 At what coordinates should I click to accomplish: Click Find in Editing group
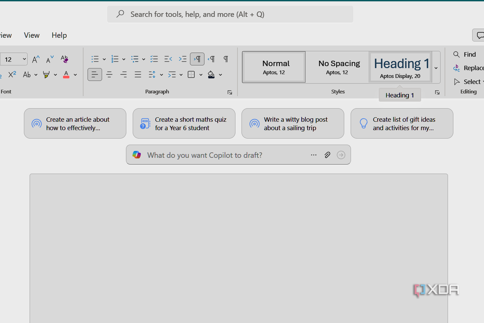tap(464, 54)
